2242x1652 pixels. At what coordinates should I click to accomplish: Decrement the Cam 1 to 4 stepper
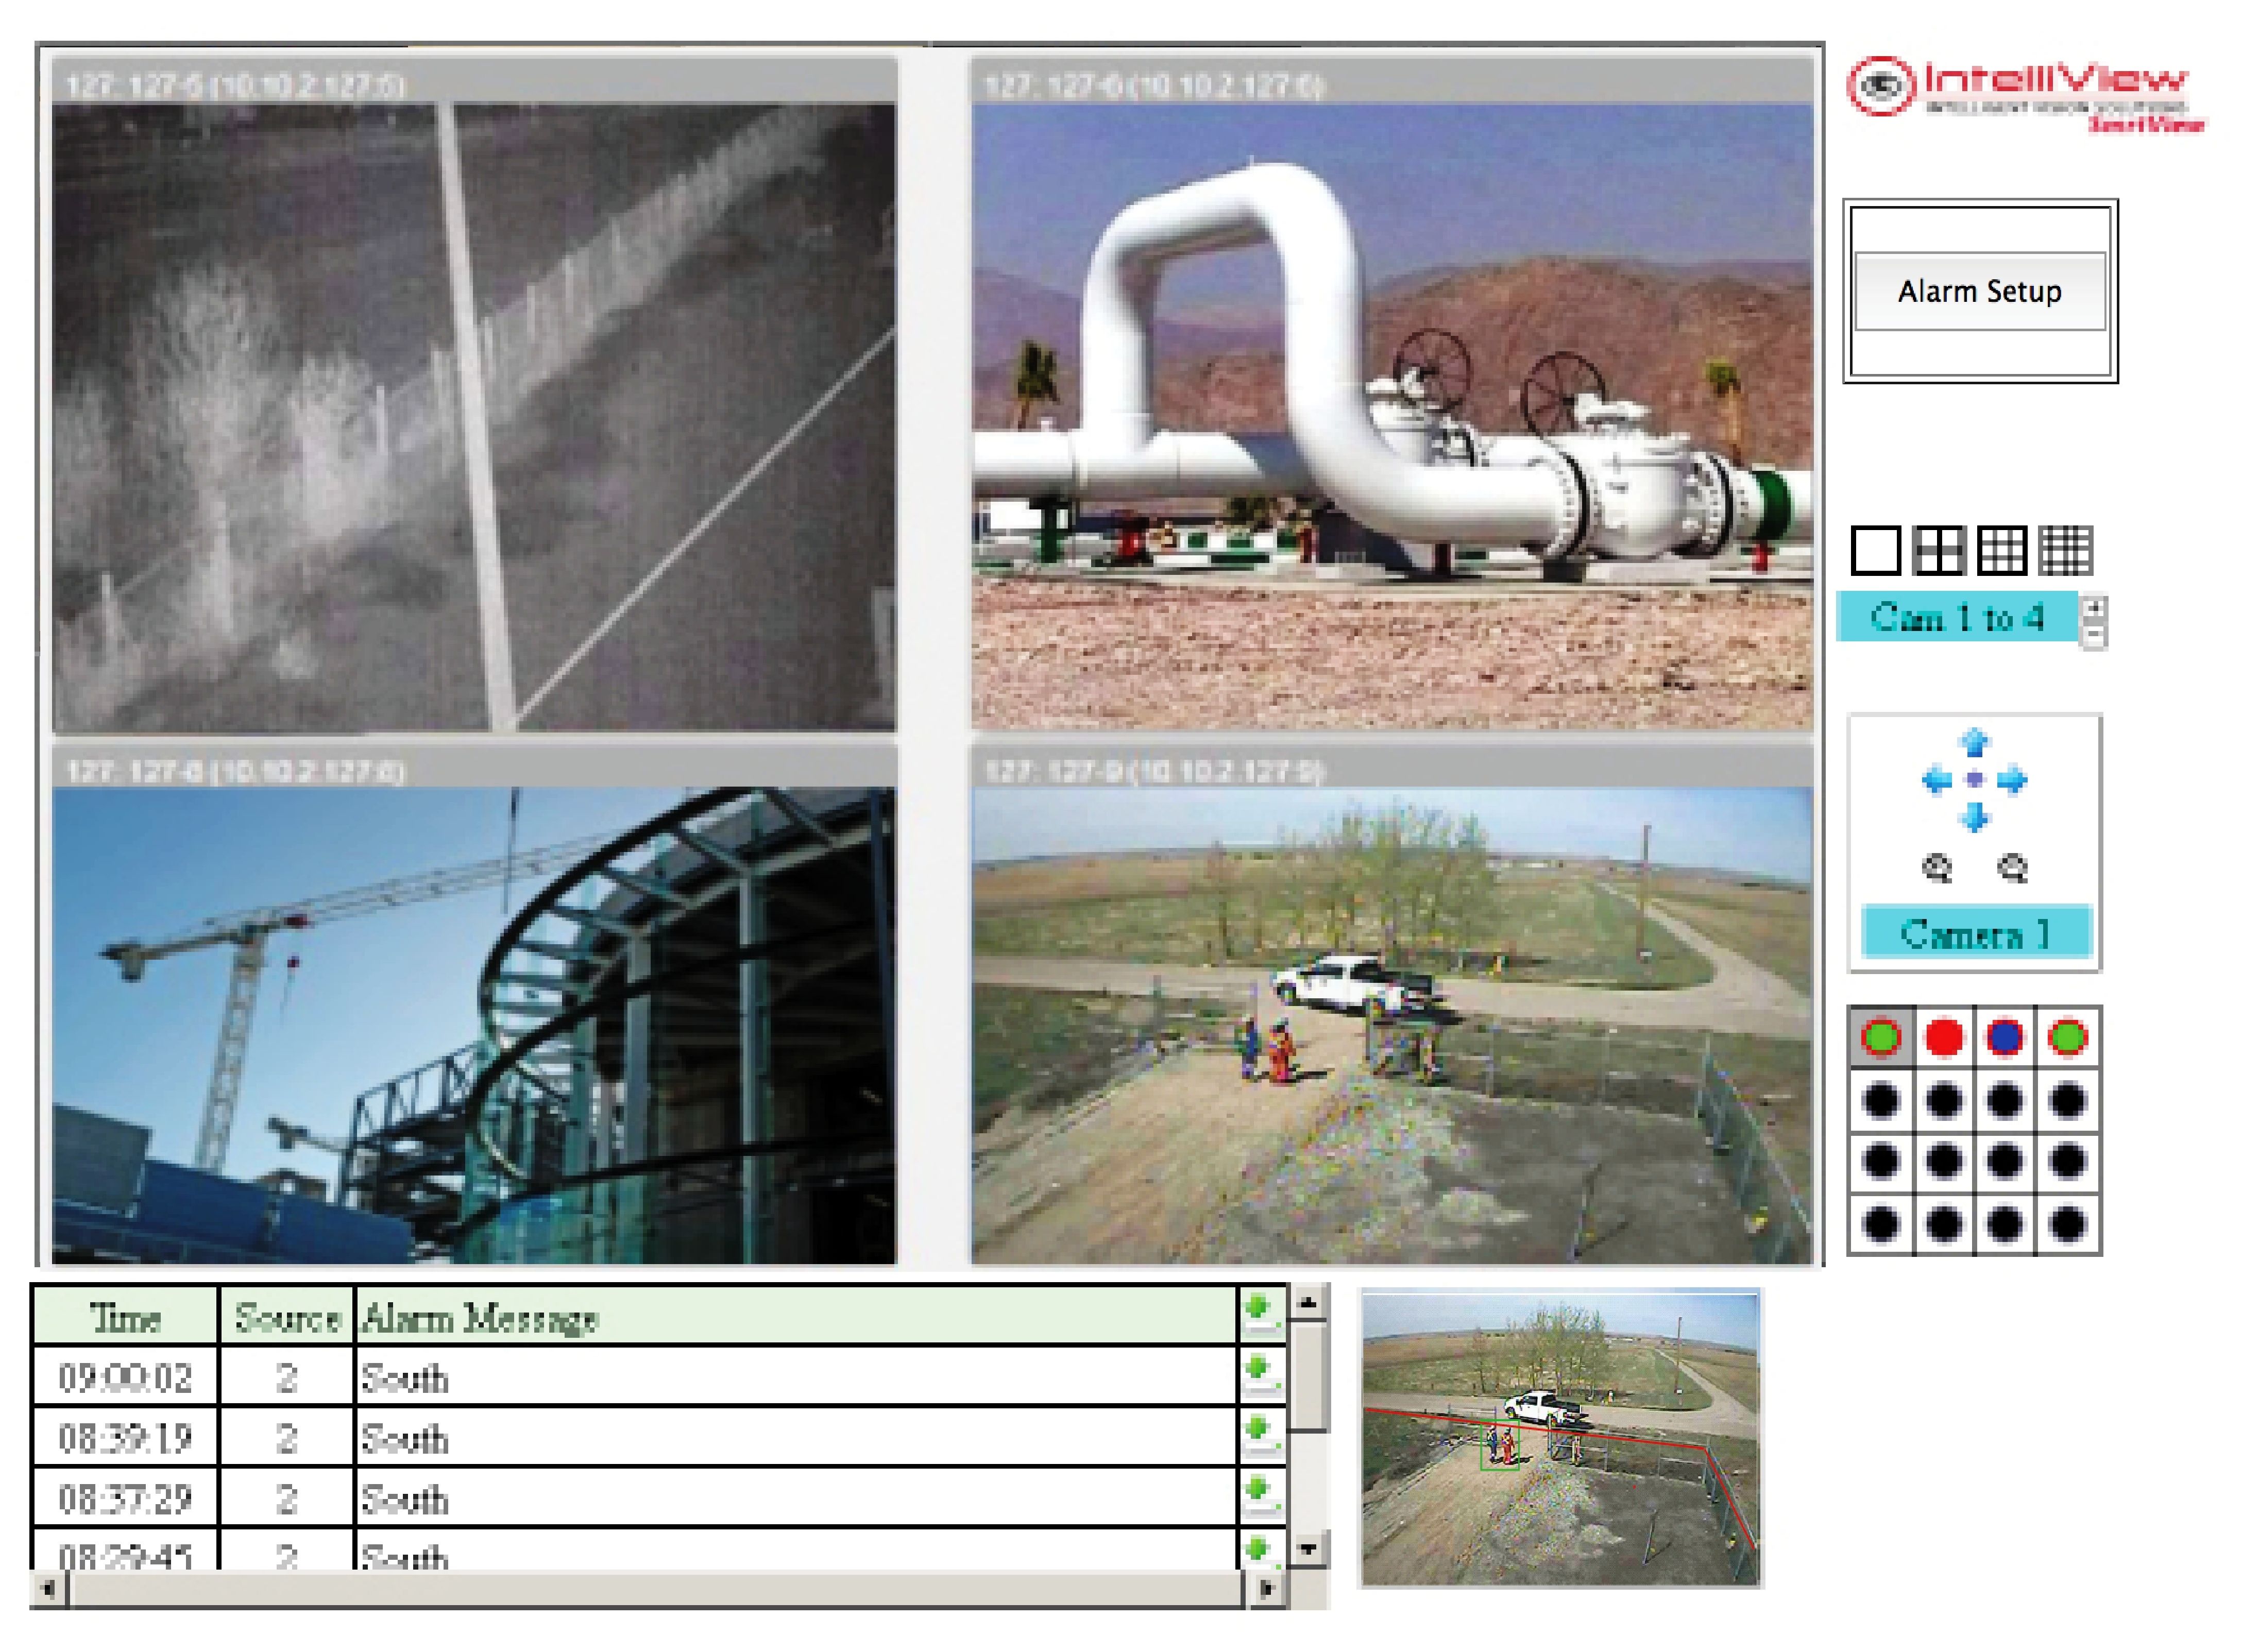click(x=2093, y=635)
